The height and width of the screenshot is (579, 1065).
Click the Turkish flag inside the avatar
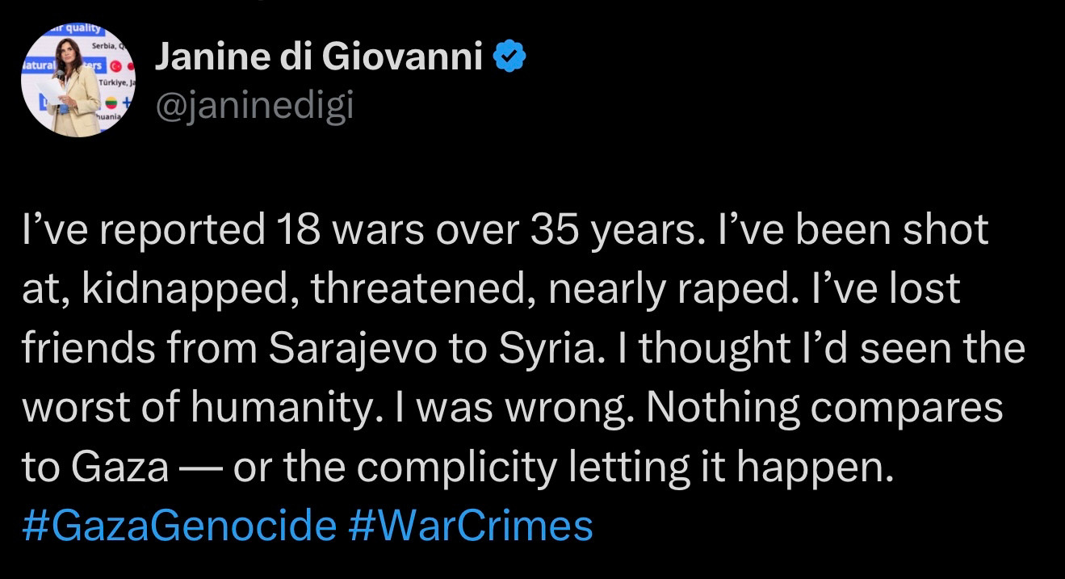coord(115,66)
